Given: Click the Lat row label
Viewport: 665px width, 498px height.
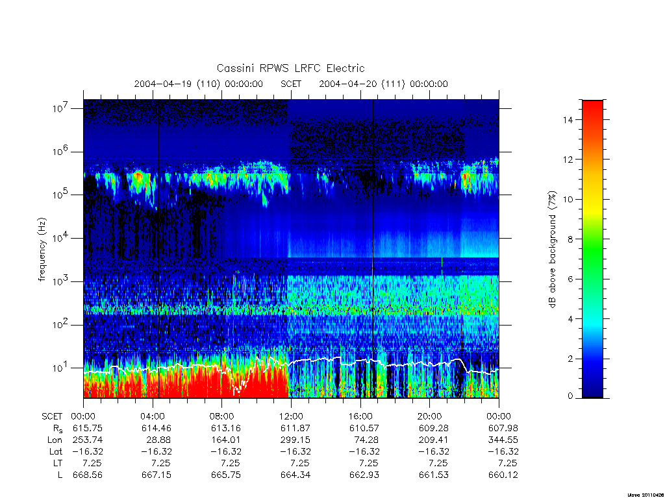Looking at the screenshot, I should 56,451.
